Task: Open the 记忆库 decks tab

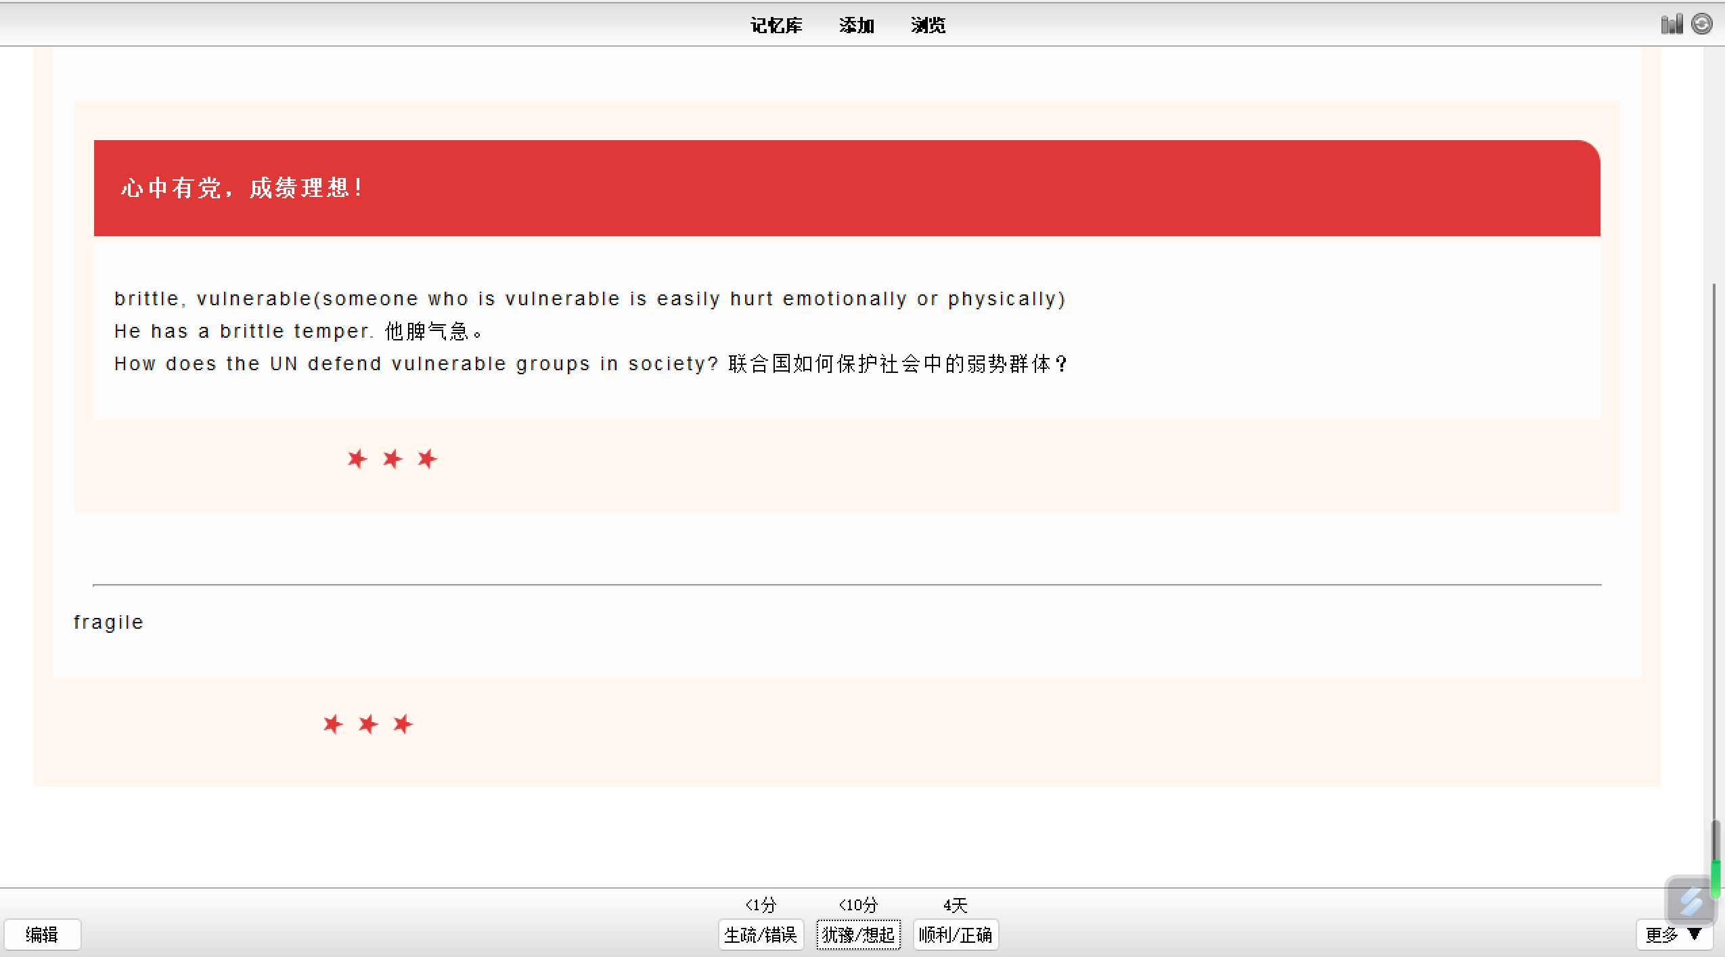Action: pyautogui.click(x=776, y=26)
